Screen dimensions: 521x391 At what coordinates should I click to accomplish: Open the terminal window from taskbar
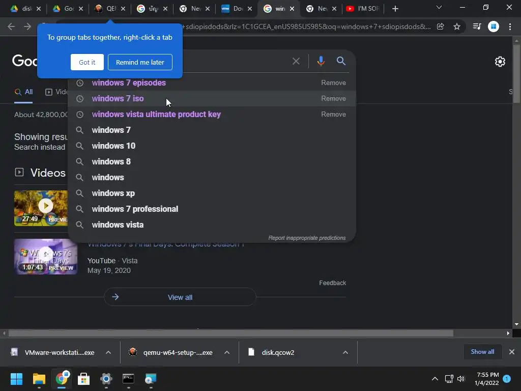click(128, 379)
